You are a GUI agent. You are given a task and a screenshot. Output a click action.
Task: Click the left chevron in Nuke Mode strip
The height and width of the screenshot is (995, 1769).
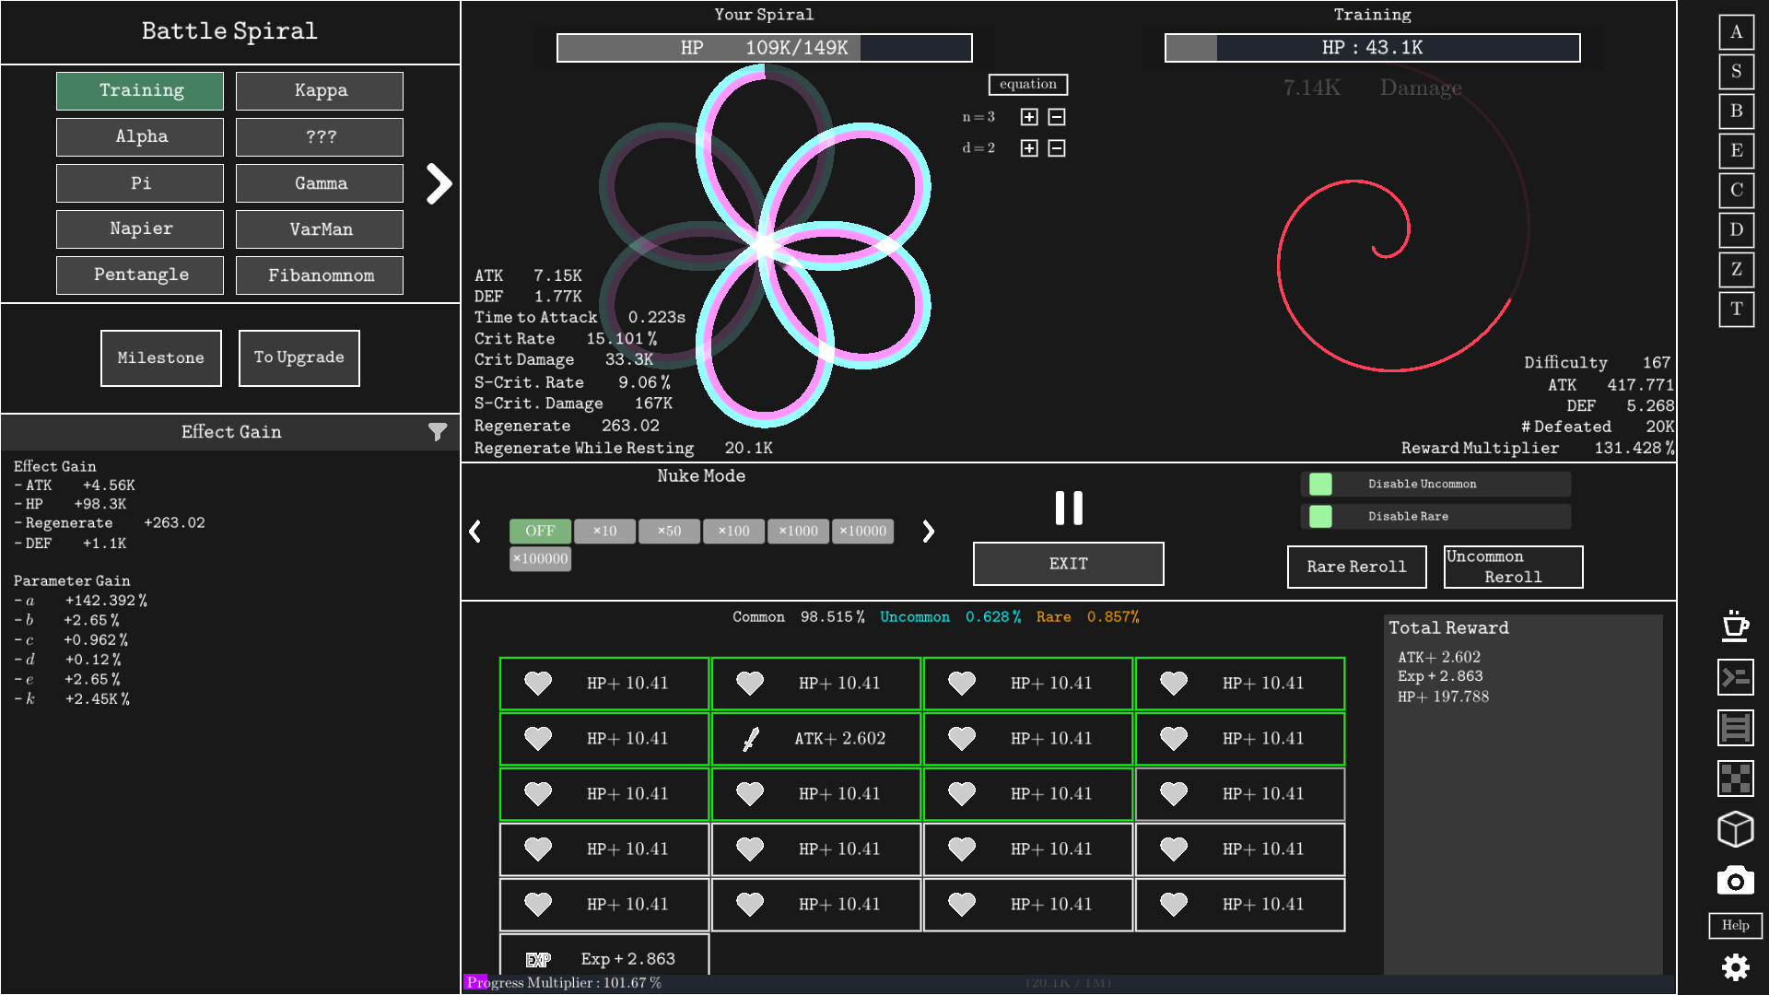(x=476, y=532)
